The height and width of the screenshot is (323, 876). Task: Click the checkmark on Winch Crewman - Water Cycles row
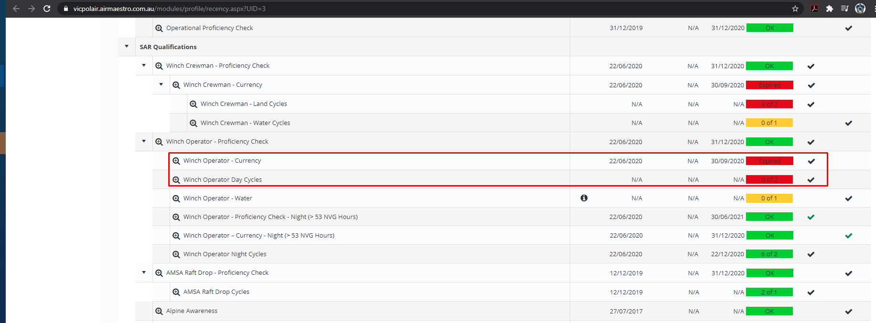click(849, 123)
